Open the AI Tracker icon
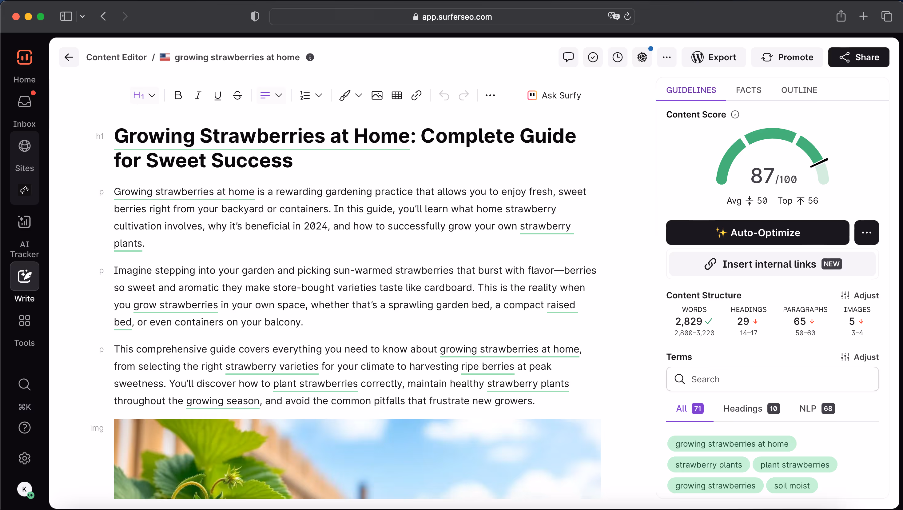Image resolution: width=903 pixels, height=510 pixels. coord(25,221)
